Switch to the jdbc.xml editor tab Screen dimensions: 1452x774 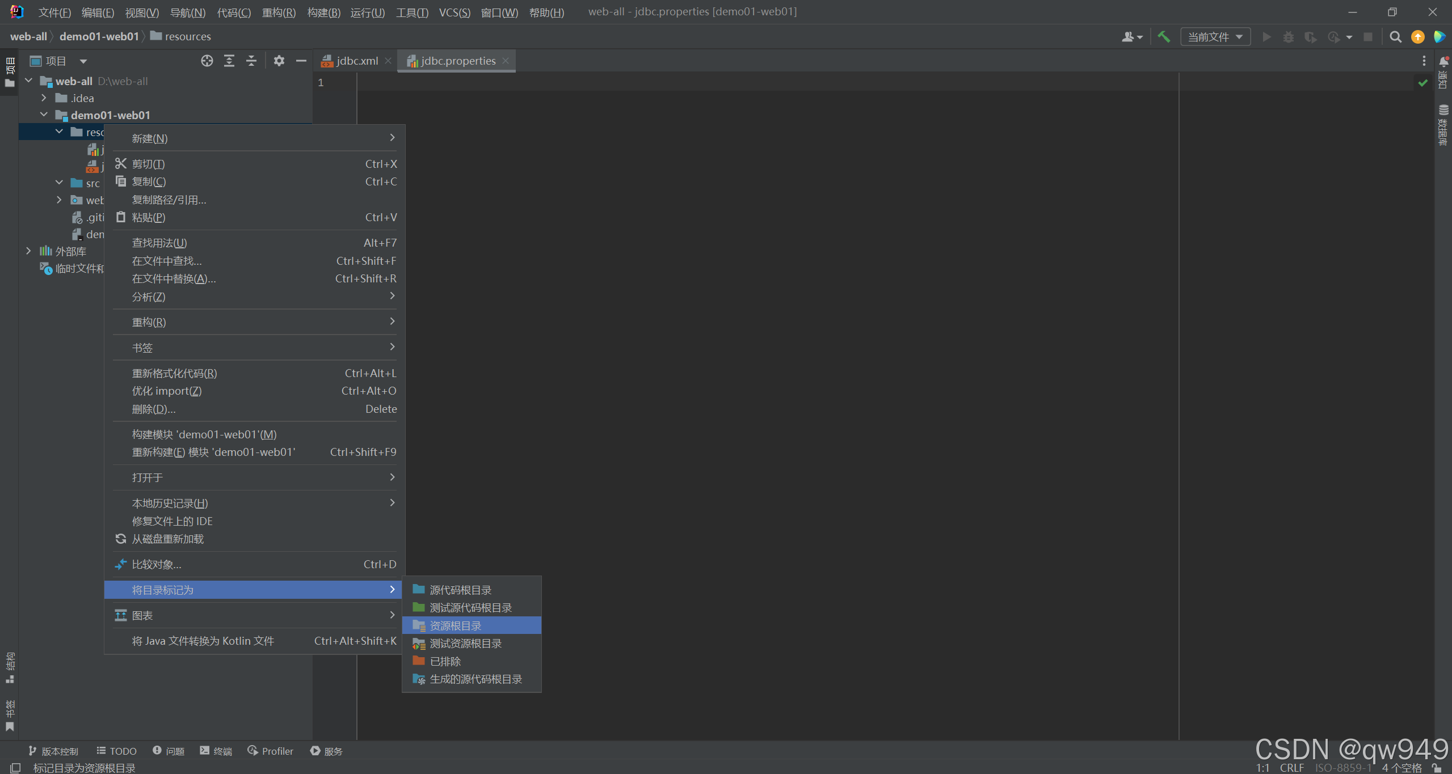point(356,61)
